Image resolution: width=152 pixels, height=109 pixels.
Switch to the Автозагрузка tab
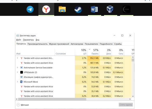click(x=77, y=44)
